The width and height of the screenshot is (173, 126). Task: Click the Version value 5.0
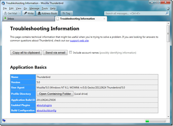(x=38, y=82)
